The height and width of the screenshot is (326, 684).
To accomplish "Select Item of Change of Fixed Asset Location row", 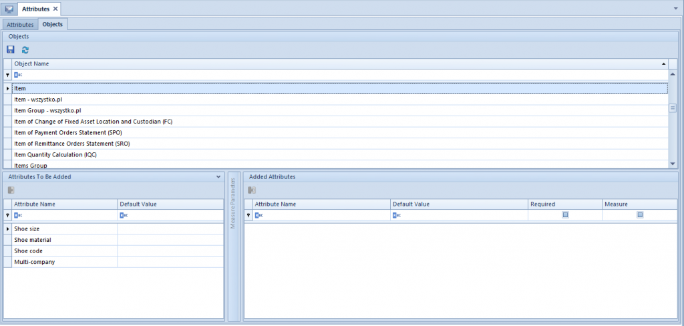I will [x=340, y=122].
